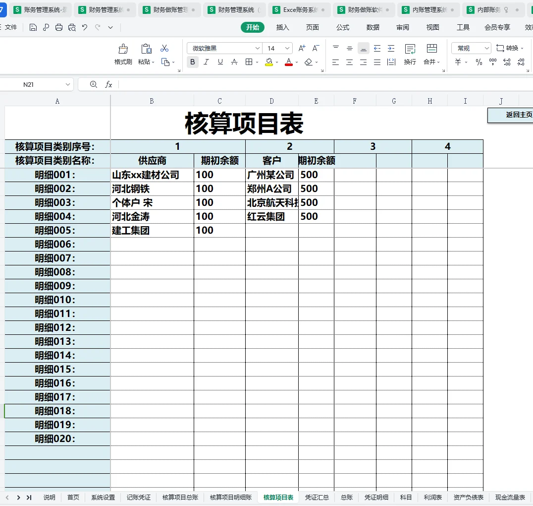Toggle center alignment for selected cell

point(349,62)
